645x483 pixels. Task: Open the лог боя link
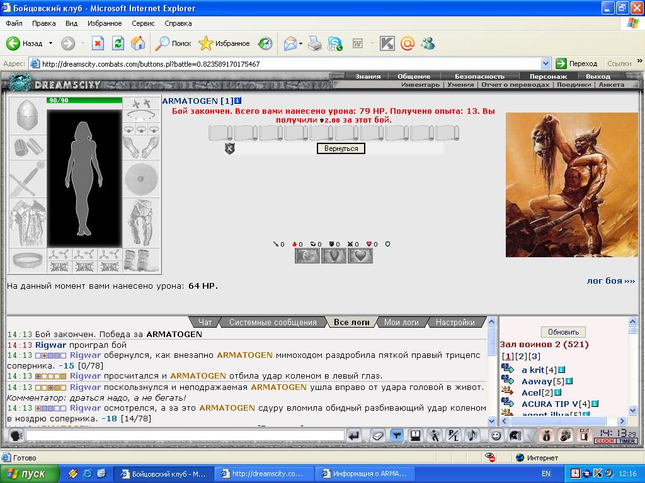coord(611,281)
